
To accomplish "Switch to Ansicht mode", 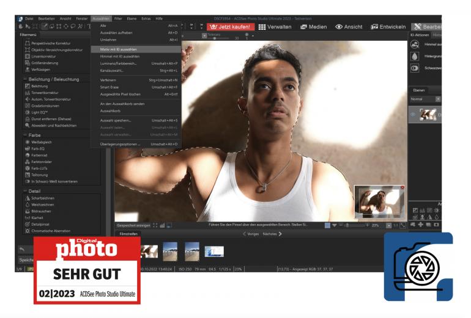I will pos(349,27).
